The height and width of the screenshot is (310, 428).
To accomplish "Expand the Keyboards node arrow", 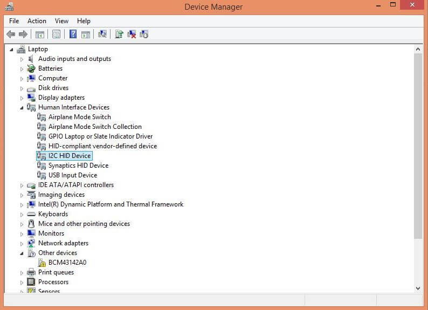I will pos(22,215).
